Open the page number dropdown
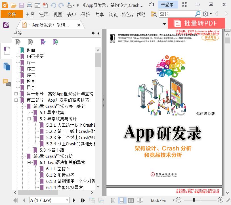 67,200
